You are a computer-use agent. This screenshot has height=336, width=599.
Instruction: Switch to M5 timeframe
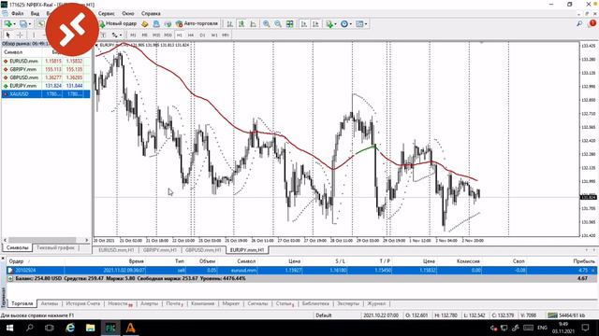point(144,35)
